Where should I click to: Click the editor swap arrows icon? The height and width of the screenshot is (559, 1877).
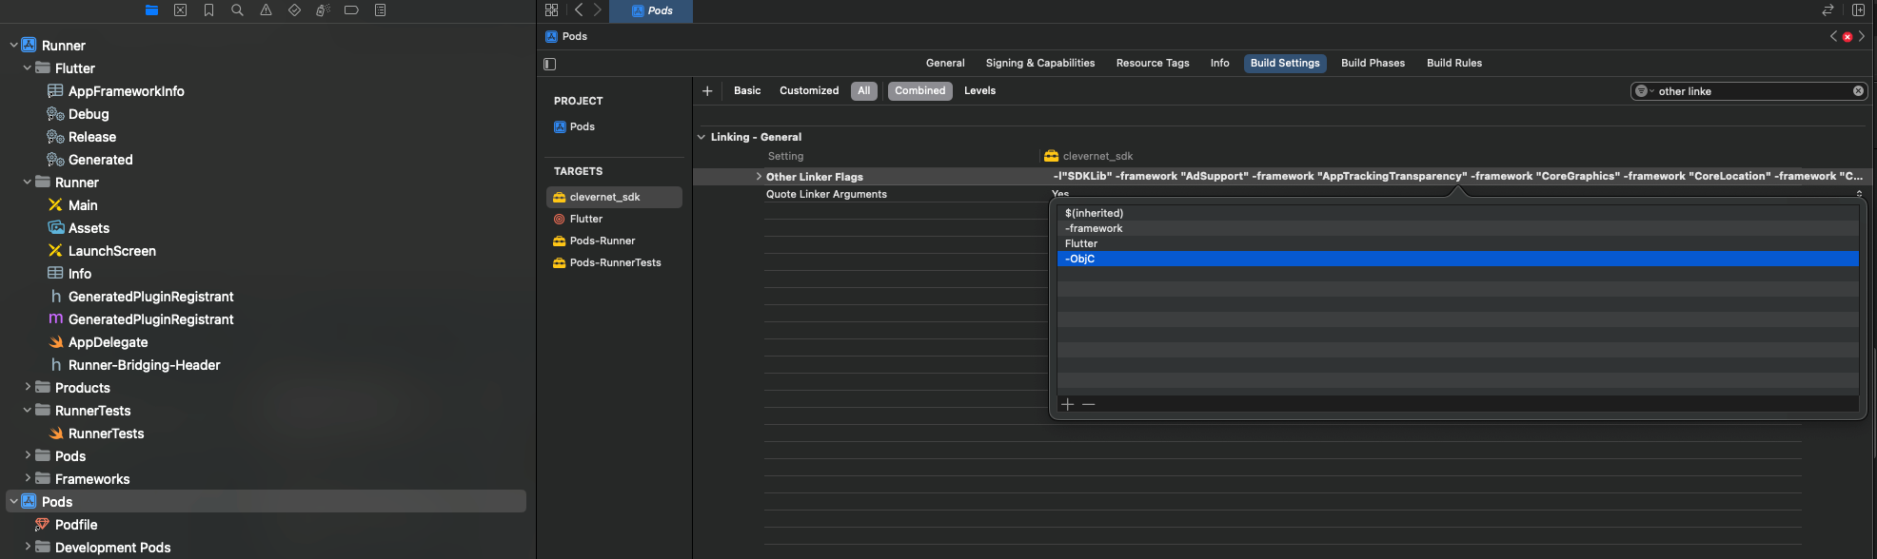click(x=1828, y=10)
